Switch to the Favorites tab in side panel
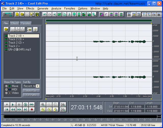The width and height of the screenshot is (163, 128). coord(26,23)
